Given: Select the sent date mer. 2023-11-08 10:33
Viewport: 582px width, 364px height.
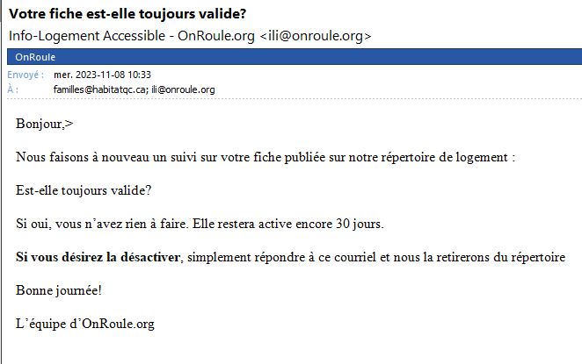Looking at the screenshot, I should (103, 75).
